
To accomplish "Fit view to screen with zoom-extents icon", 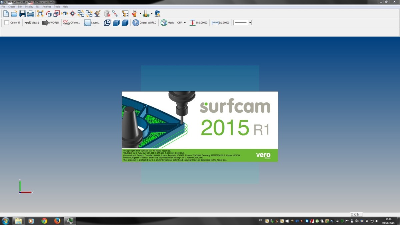I will pyautogui.click(x=40, y=14).
